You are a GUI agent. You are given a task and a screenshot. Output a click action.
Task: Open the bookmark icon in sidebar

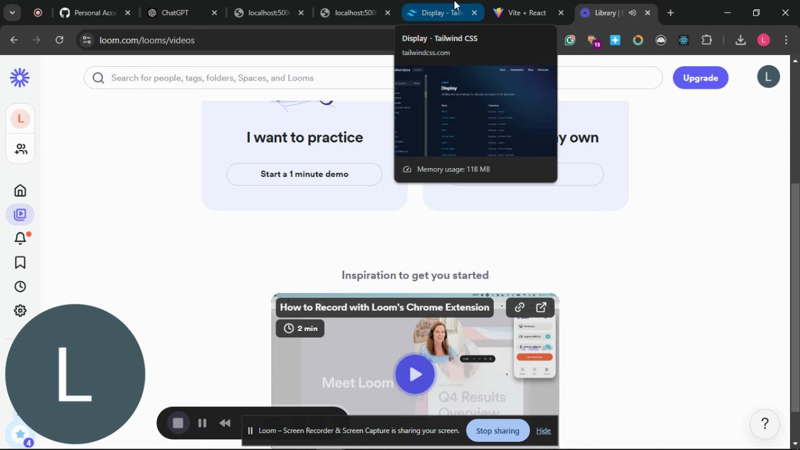click(x=20, y=262)
